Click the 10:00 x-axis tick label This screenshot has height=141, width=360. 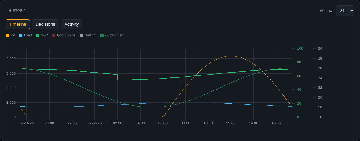pyautogui.click(x=208, y=123)
